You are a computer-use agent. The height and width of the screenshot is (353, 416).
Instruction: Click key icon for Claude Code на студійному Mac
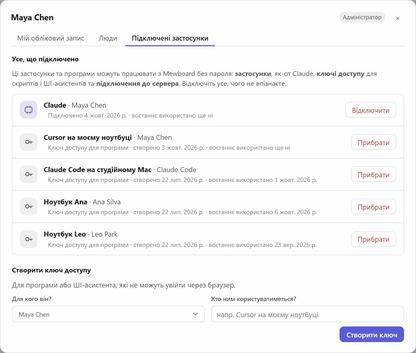29,174
